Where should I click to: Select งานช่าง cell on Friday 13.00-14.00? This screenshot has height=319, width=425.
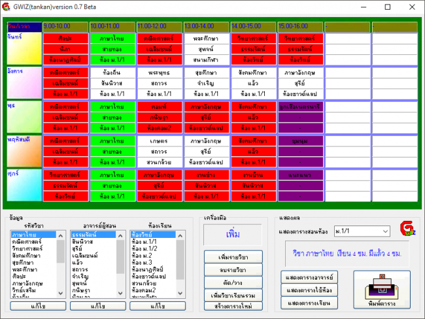pos(207,175)
